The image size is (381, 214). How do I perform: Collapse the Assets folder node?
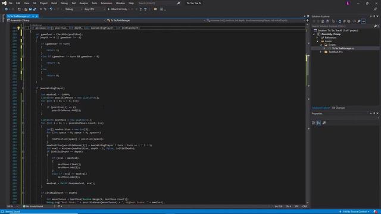[x=317, y=42]
